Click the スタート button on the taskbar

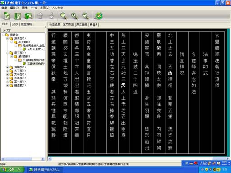12,170
